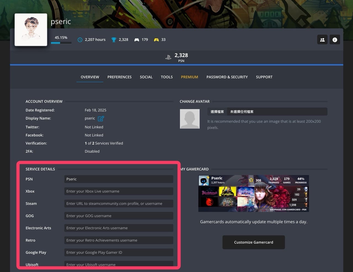Click the clock icon beside 2,207 hours
Viewport: 353px width, 272px height.
(x=80, y=40)
